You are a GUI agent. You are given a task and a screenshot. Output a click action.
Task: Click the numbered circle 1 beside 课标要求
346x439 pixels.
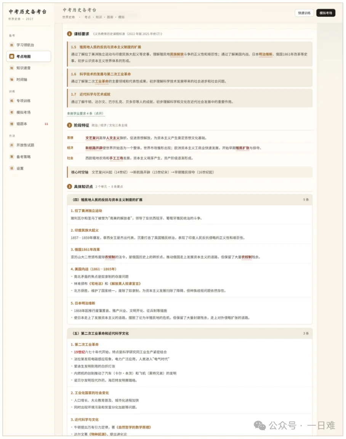point(69,34)
